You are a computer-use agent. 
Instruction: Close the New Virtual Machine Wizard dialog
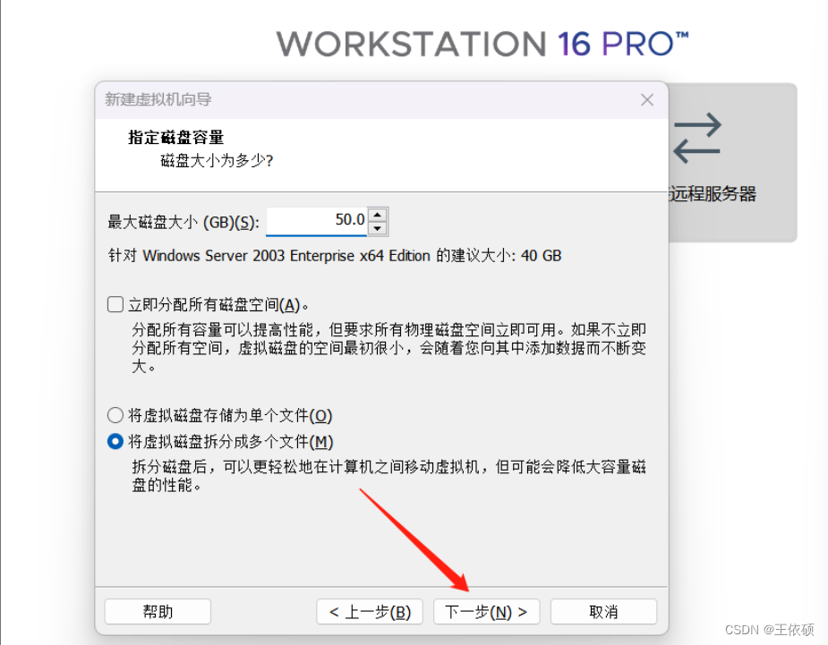[647, 100]
